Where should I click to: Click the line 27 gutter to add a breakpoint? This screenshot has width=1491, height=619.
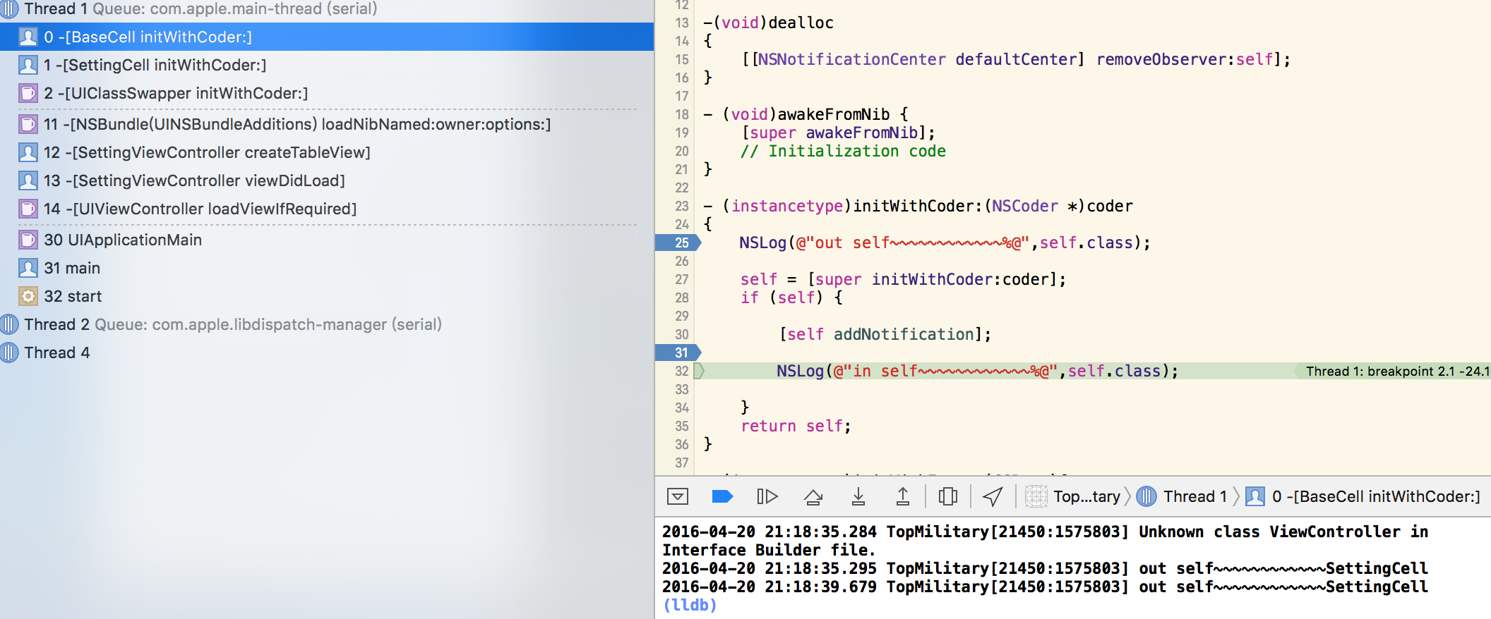coord(681,279)
